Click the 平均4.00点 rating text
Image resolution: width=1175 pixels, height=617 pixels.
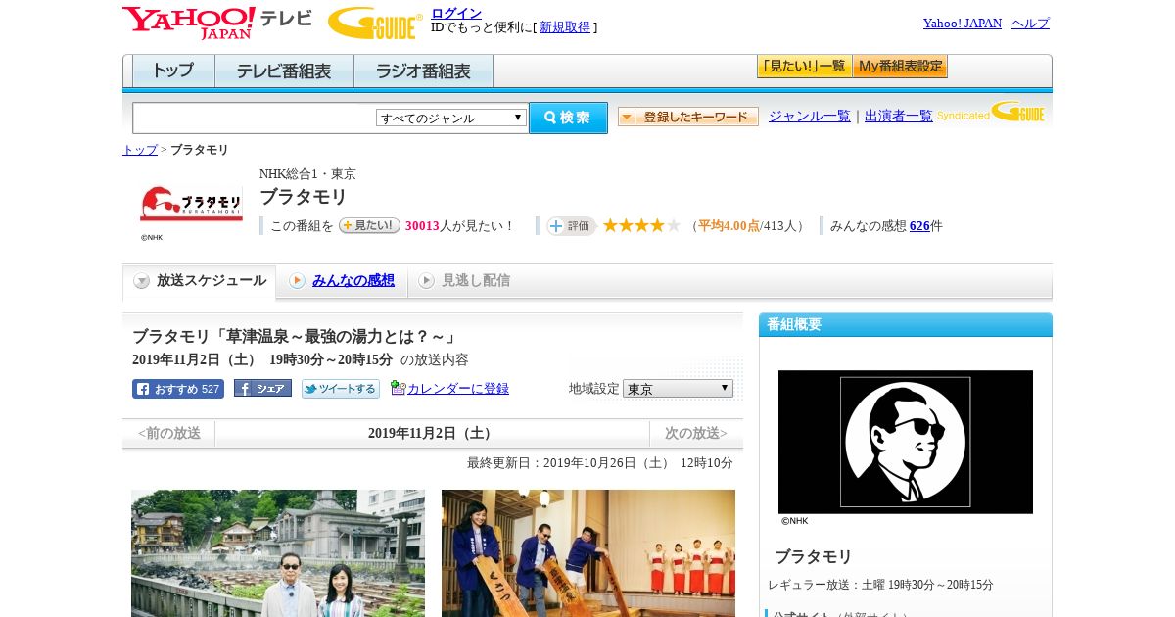(x=728, y=226)
